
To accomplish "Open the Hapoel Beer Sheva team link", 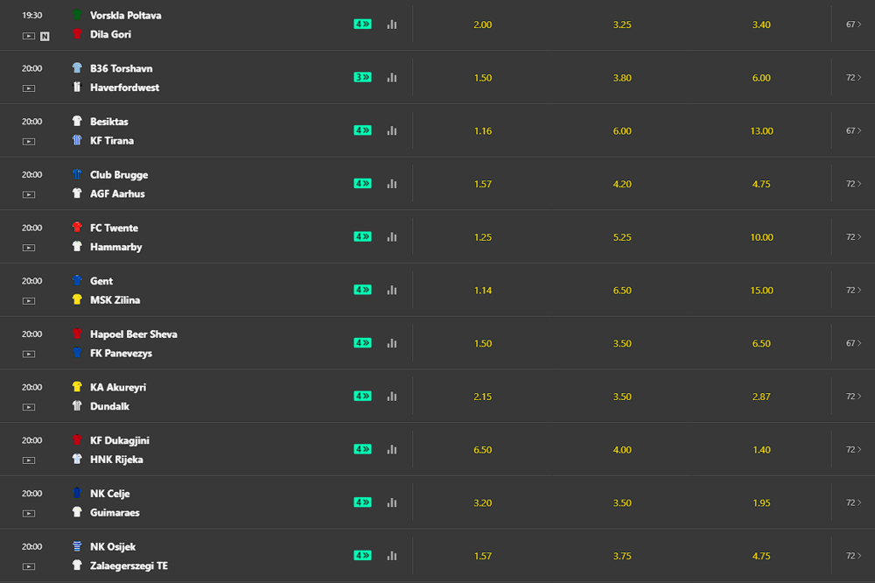I will click(x=134, y=334).
